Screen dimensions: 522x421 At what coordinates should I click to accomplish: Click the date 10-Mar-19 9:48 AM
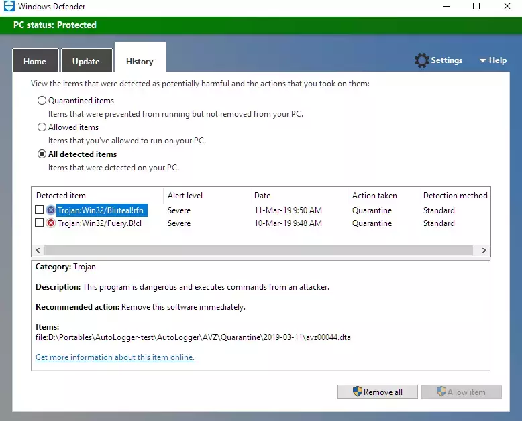288,223
